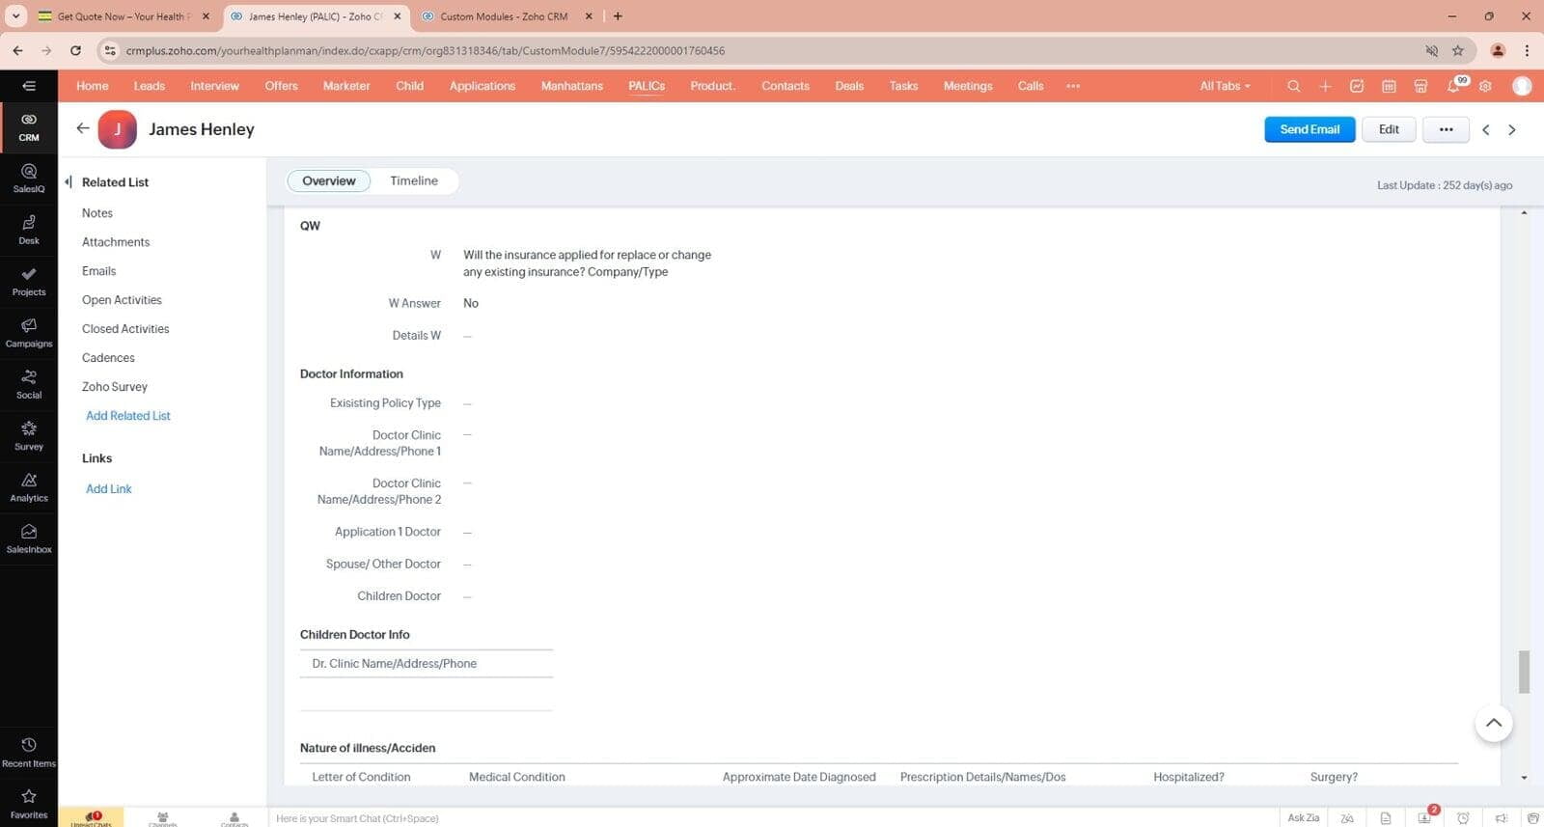Collapse the Related List panel

pos(68,181)
